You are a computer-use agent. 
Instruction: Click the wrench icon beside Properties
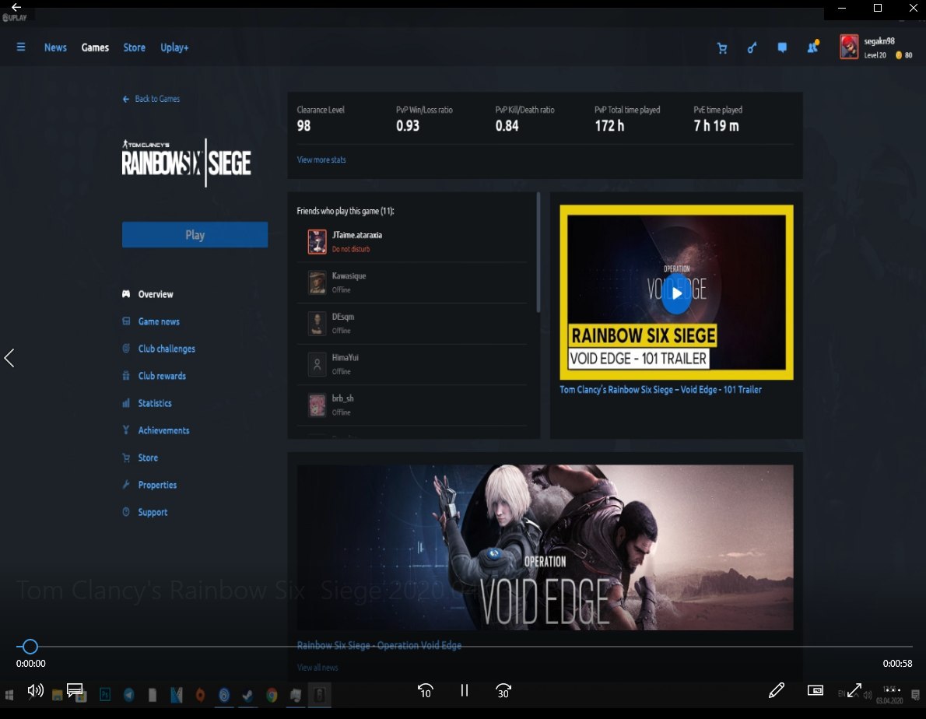click(126, 485)
